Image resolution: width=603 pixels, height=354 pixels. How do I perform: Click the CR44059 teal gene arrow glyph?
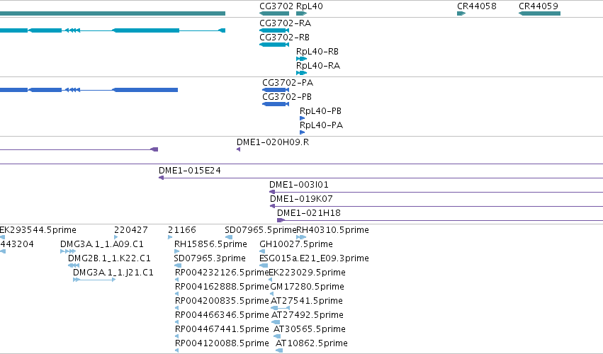tap(539, 13)
